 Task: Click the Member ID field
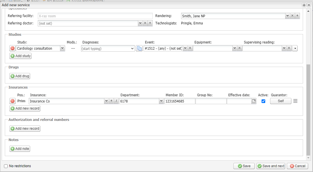(x=180, y=101)
